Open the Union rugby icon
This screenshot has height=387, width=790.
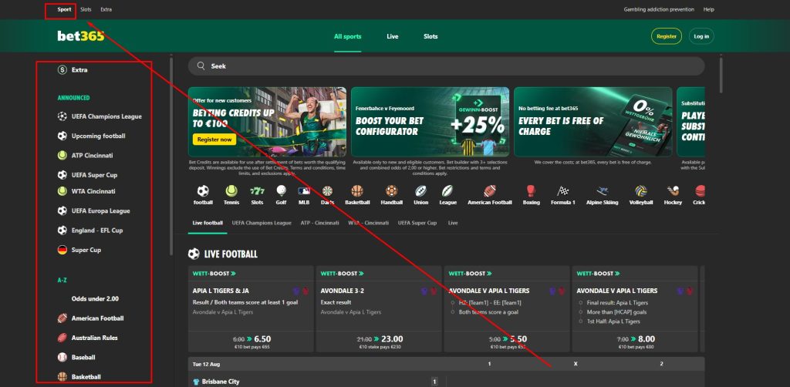tap(420, 191)
